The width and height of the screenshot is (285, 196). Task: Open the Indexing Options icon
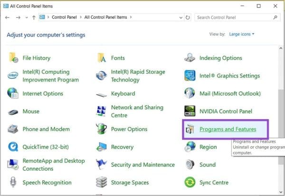(x=190, y=57)
